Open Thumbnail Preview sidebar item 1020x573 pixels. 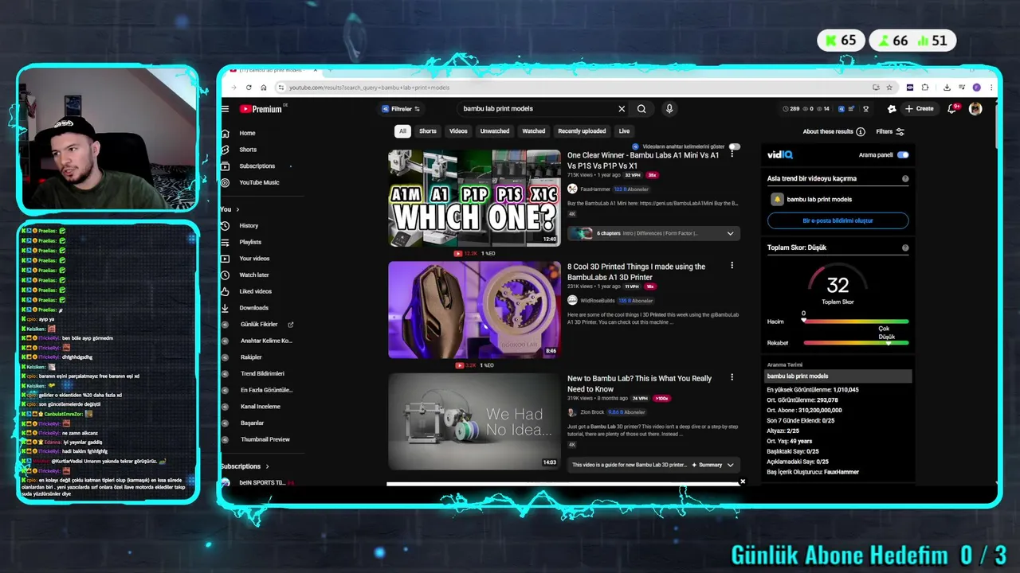[265, 439]
